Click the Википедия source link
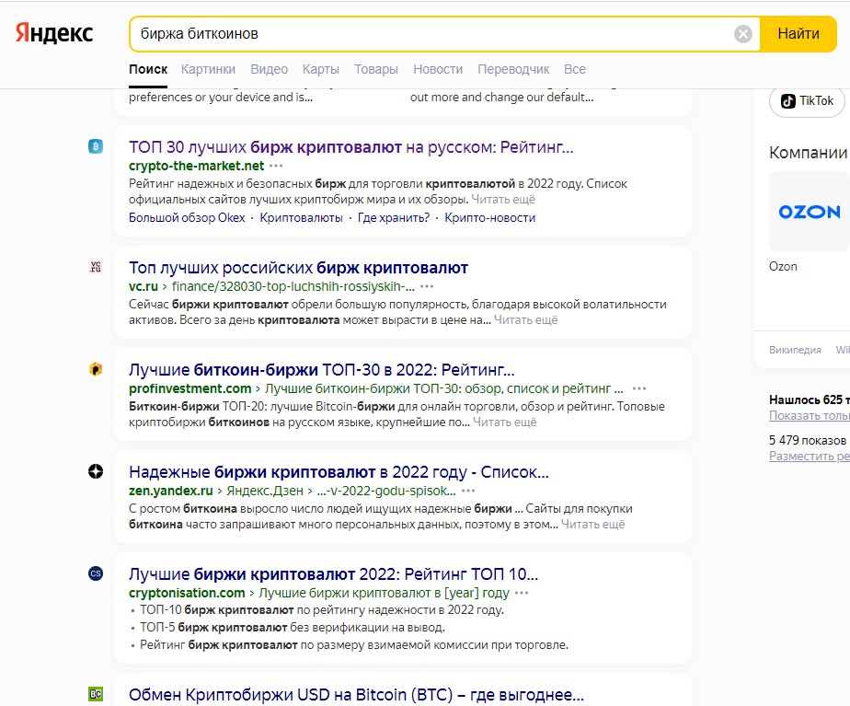The image size is (850, 706). (795, 350)
